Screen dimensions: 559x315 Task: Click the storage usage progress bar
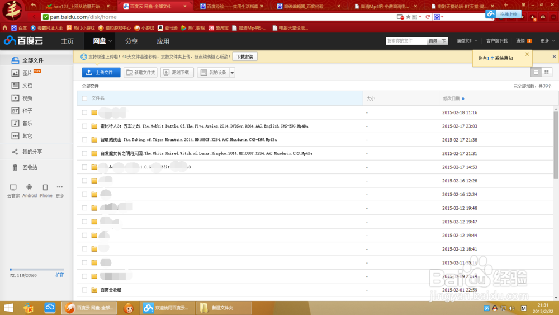pos(37,269)
